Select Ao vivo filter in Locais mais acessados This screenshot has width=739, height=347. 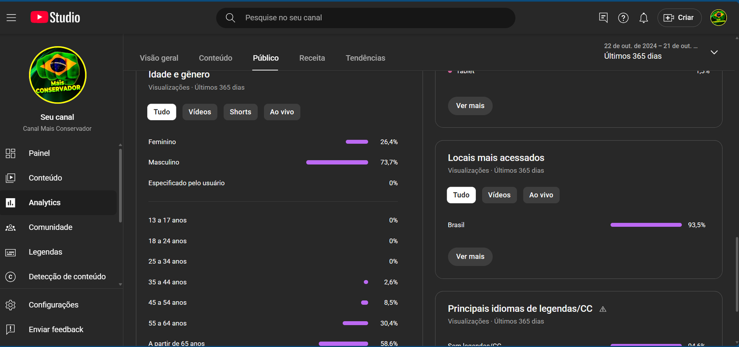click(541, 195)
